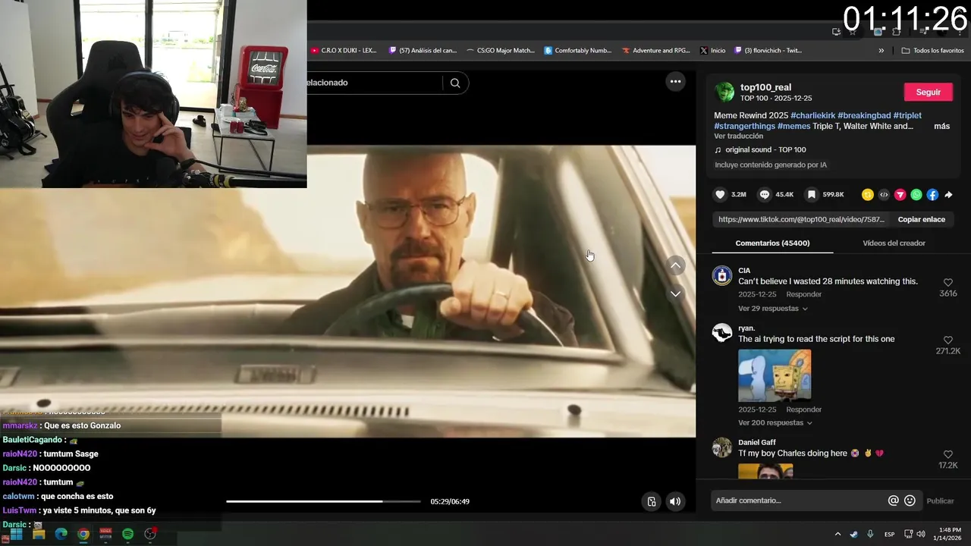
Task: Click the search magnifier icon
Action: pos(455,83)
